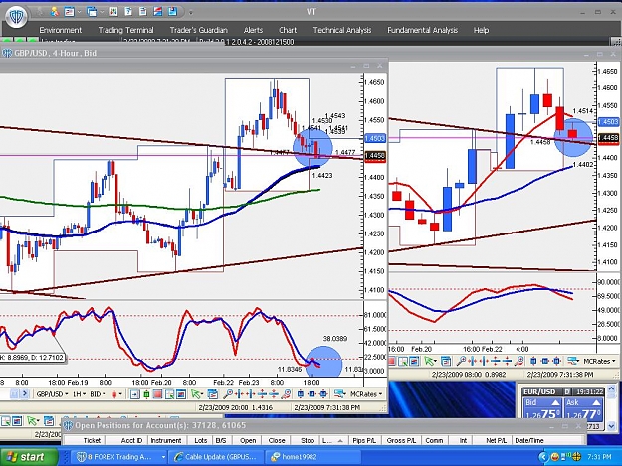Image resolution: width=622 pixels, height=466 pixels.
Task: Click the red square icon in left chart toolbar
Action: pyautogui.click(x=157, y=394)
